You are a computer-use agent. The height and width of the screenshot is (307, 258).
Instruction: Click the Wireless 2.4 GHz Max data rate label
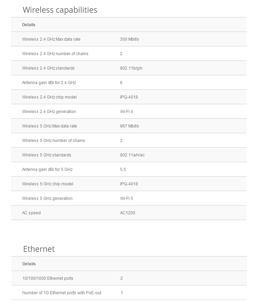(51, 39)
